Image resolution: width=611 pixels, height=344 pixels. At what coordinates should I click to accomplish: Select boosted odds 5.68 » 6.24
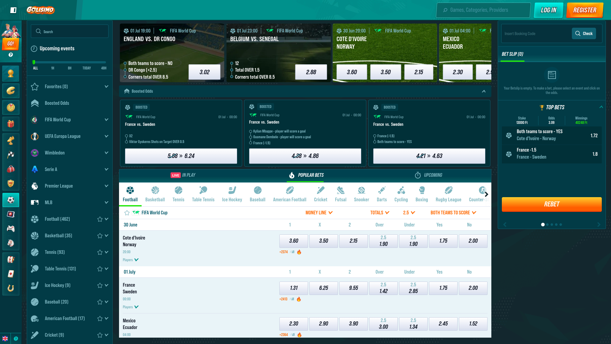click(181, 156)
